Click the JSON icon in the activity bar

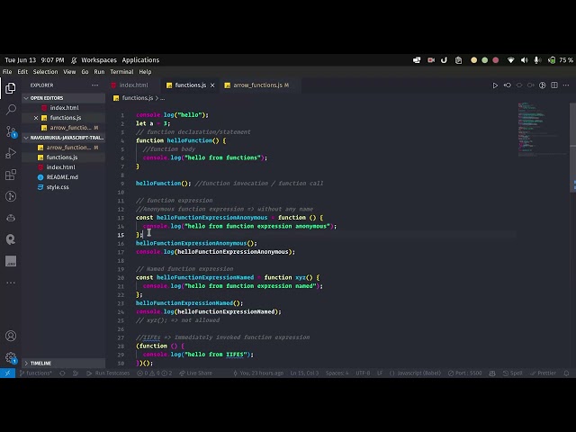click(11, 261)
